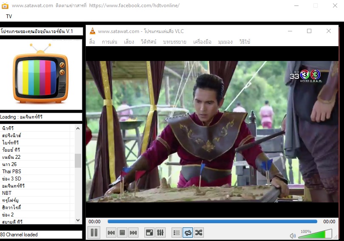Toggle loop repeat mode
The image size is (344, 241).
coord(188,233)
